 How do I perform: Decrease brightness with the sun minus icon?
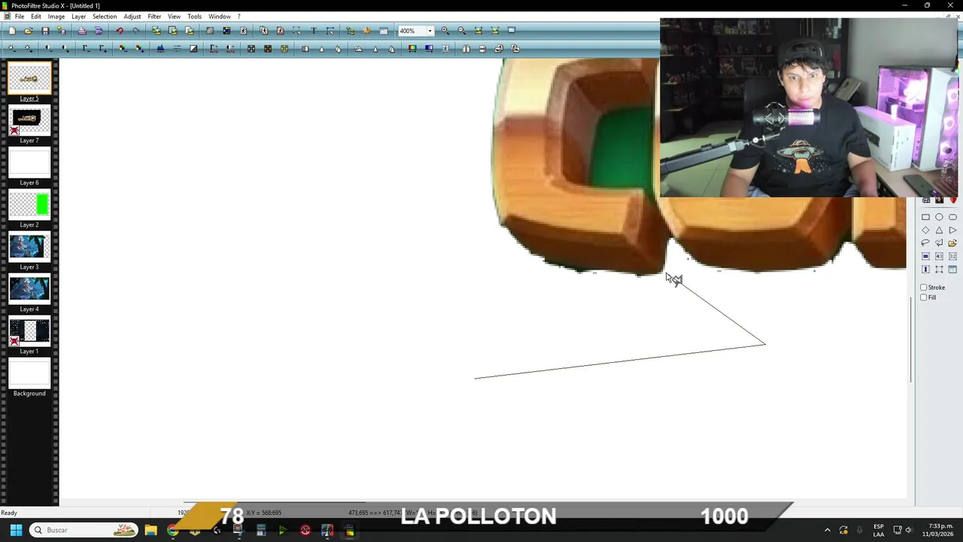pos(12,49)
